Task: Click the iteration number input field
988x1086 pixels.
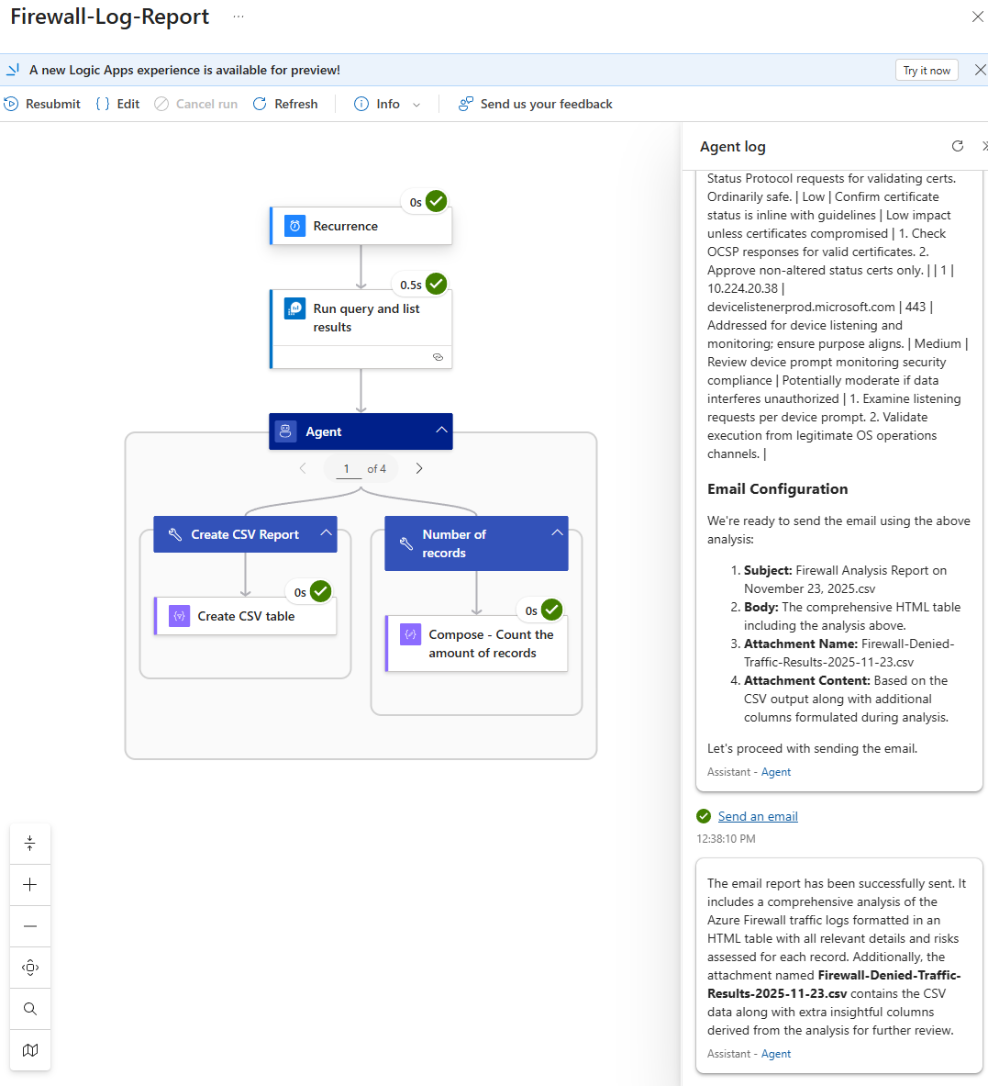Action: [346, 468]
